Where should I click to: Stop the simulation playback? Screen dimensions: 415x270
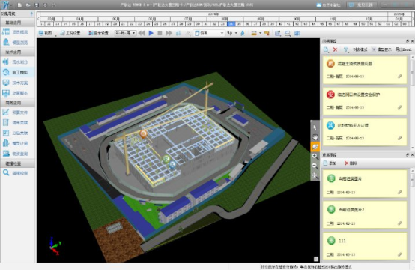coord(160,34)
